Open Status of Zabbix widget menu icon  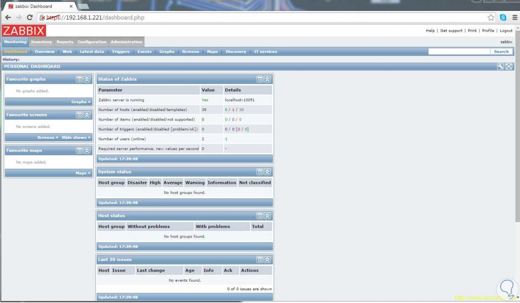[260, 79]
